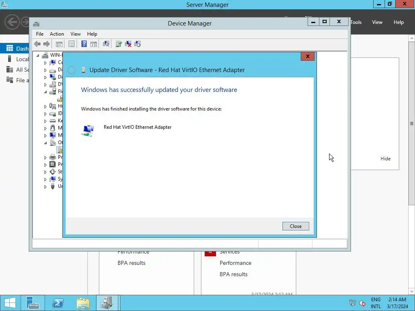Select the Processors chip icon
This screenshot has height=311, width=415.
click(x=53, y=164)
